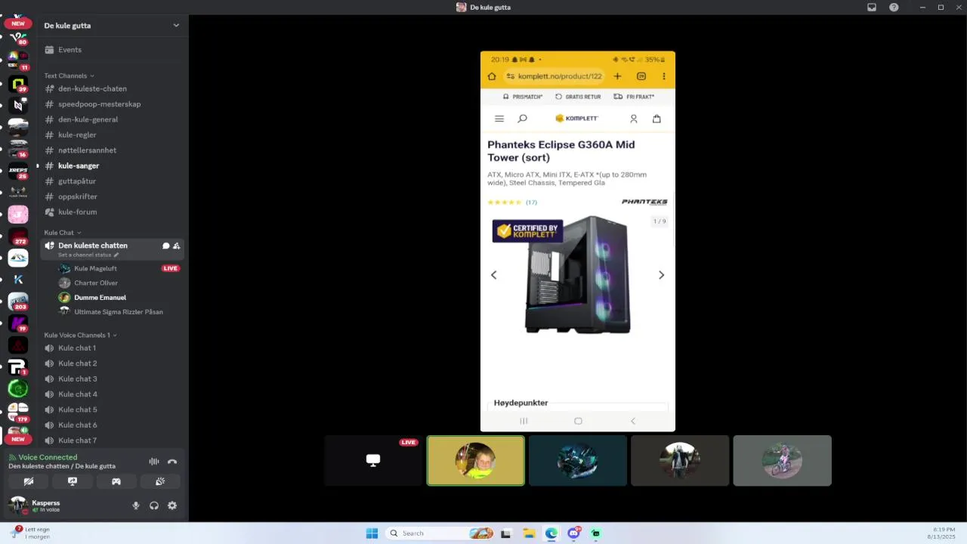Start an activity with gamepad icon

click(116, 481)
